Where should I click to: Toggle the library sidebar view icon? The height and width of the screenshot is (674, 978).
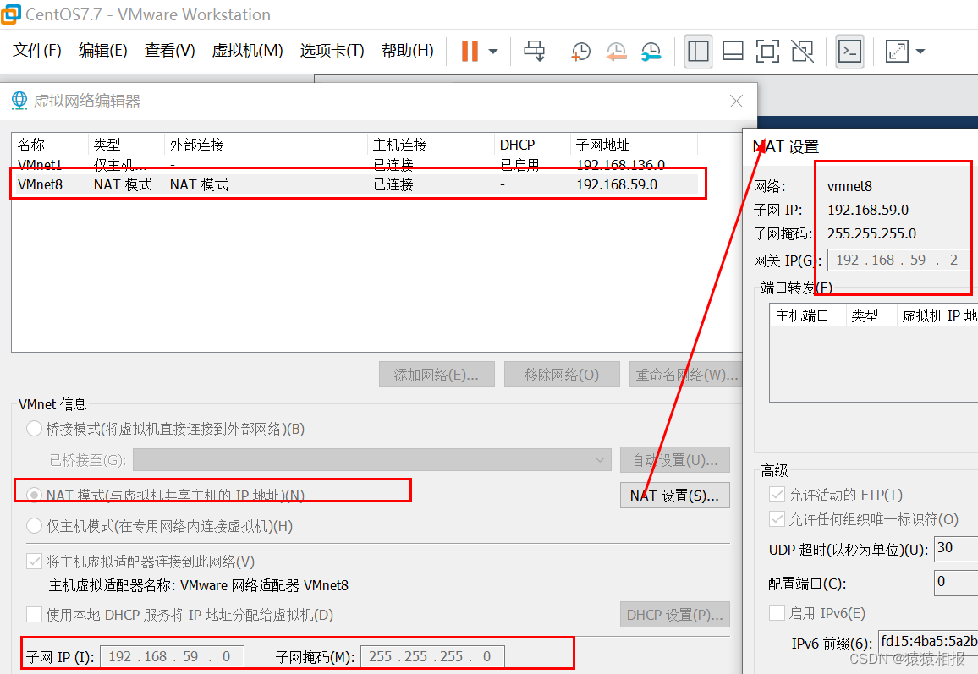click(x=698, y=51)
